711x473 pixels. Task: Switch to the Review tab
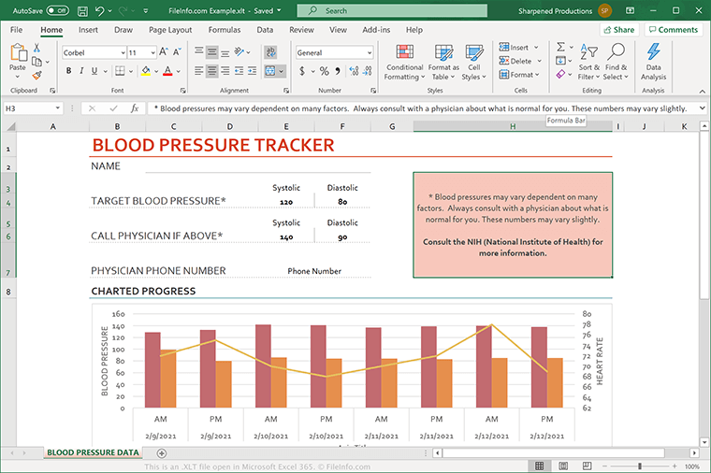pos(301,30)
